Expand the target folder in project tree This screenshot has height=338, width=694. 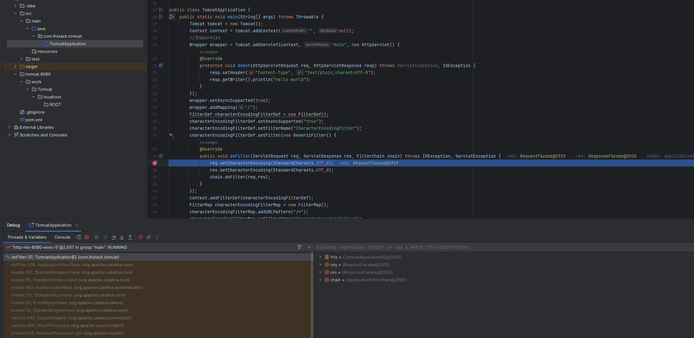tap(15, 66)
